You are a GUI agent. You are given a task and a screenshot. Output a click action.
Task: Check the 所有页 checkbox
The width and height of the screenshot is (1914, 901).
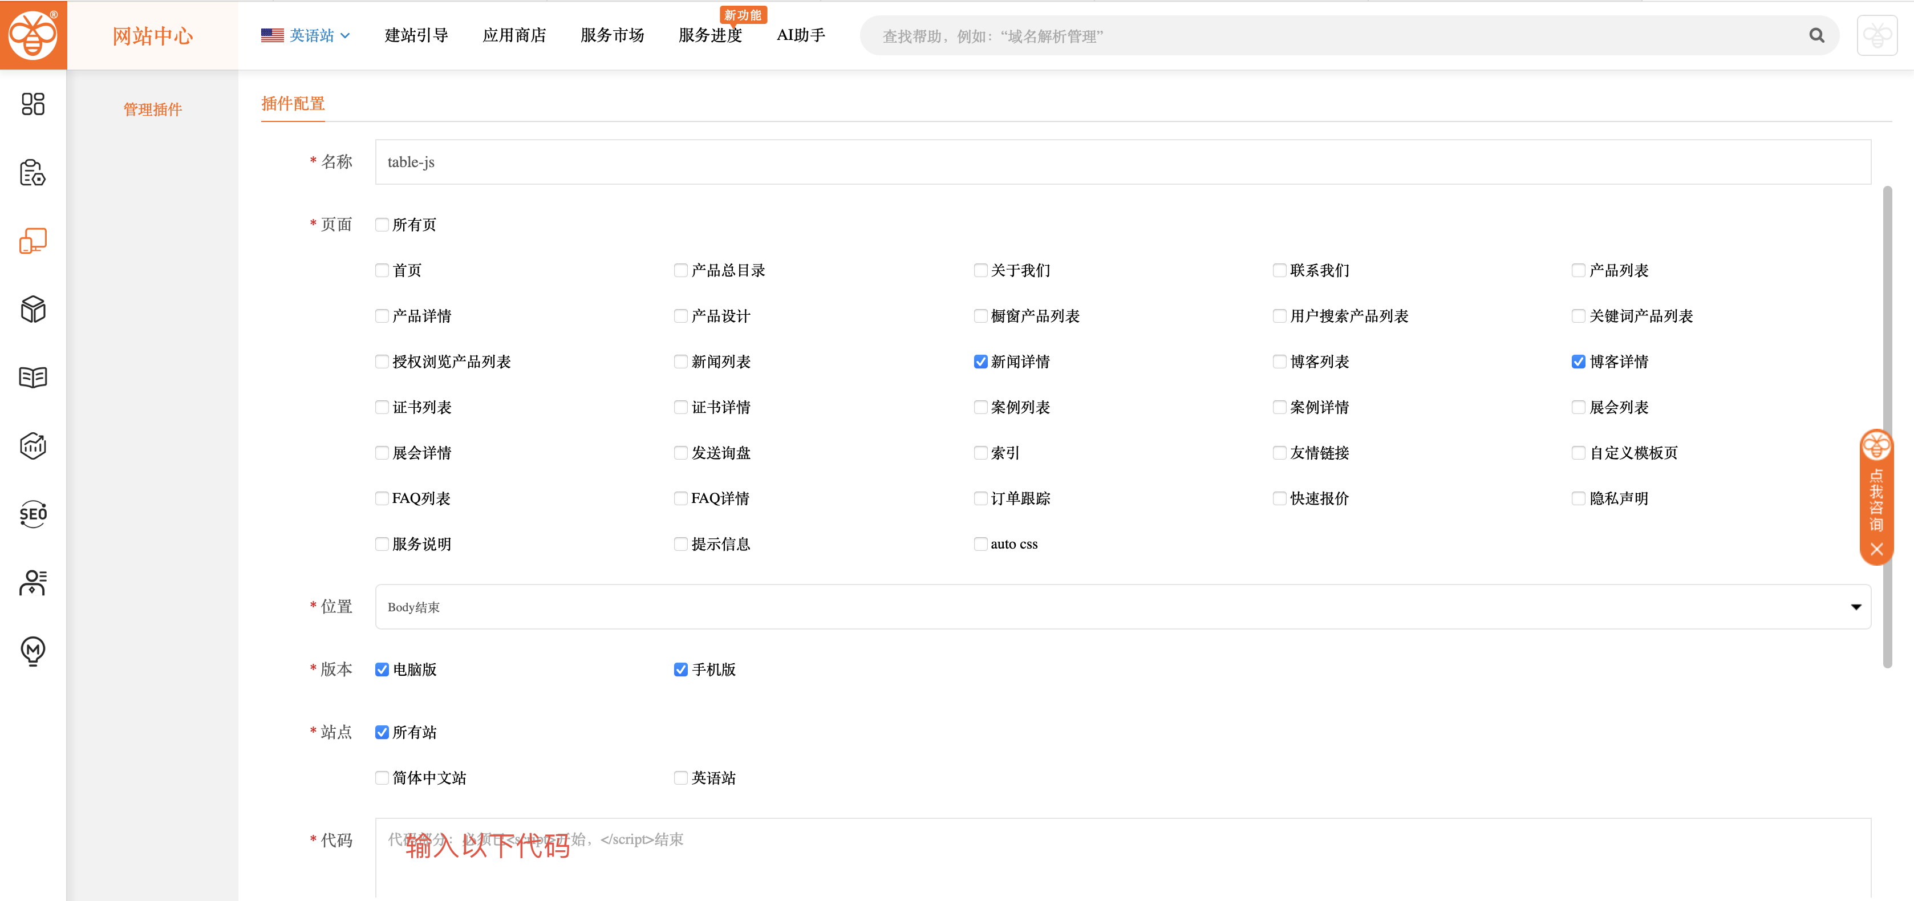pyautogui.click(x=382, y=225)
